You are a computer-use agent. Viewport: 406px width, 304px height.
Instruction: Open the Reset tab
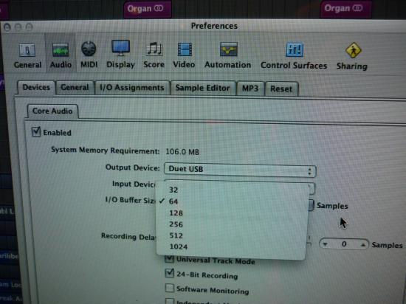[281, 89]
